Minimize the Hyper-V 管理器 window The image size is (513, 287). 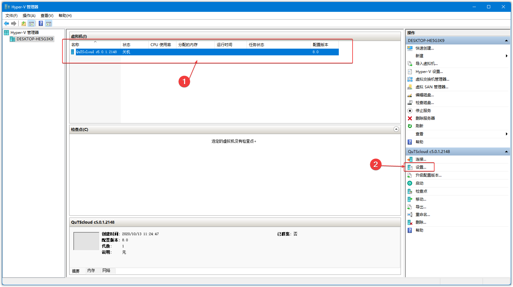tap(474, 7)
